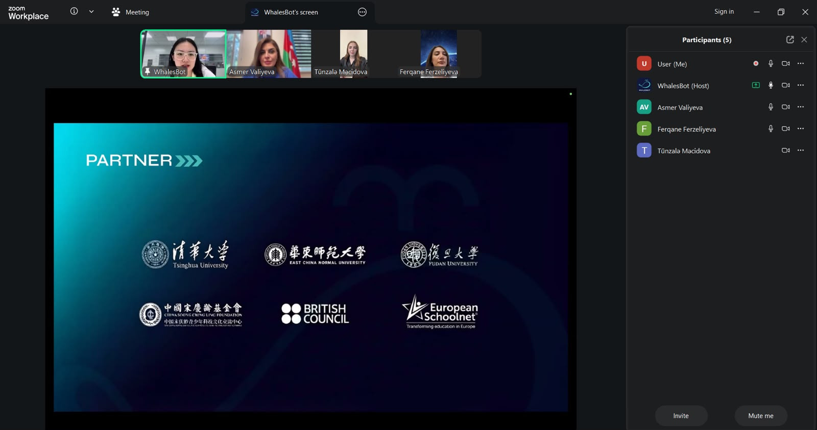Open more options for User (Me)
The image size is (817, 430).
click(801, 64)
